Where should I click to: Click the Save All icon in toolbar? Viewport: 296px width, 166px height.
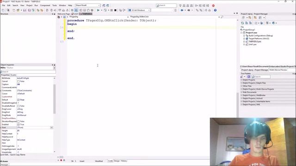29,10
